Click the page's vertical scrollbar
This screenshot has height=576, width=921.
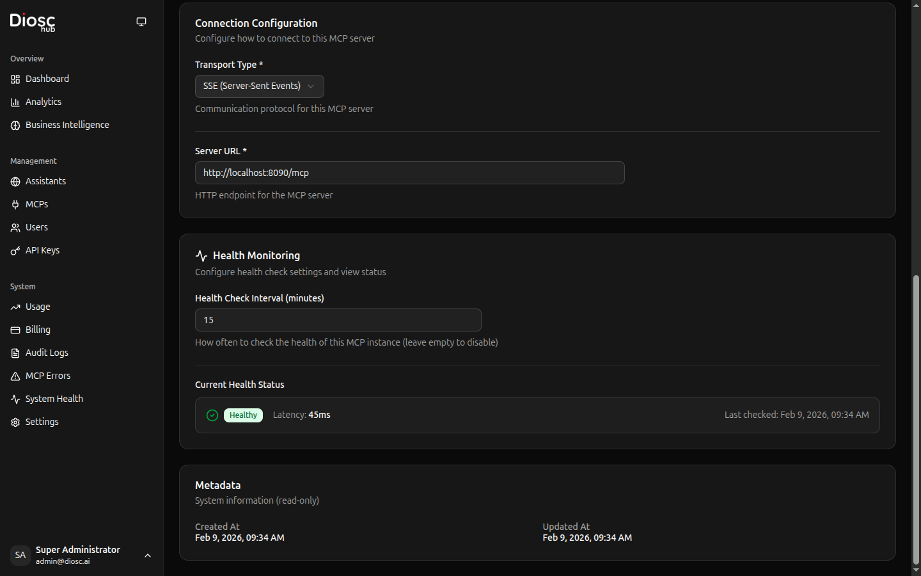point(916,416)
